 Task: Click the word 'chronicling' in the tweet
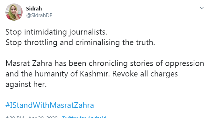click(108, 64)
